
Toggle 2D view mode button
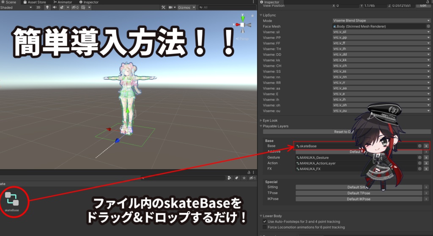click(38, 8)
